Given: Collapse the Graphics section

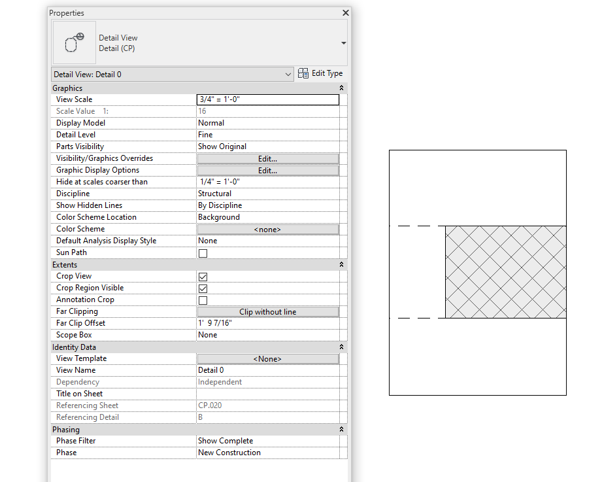Looking at the screenshot, I should pos(341,87).
